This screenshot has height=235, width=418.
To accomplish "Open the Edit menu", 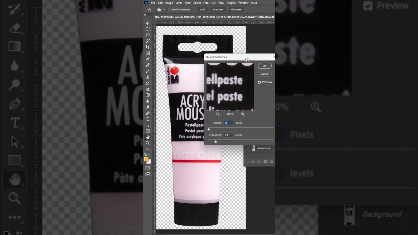I will point(160,3).
